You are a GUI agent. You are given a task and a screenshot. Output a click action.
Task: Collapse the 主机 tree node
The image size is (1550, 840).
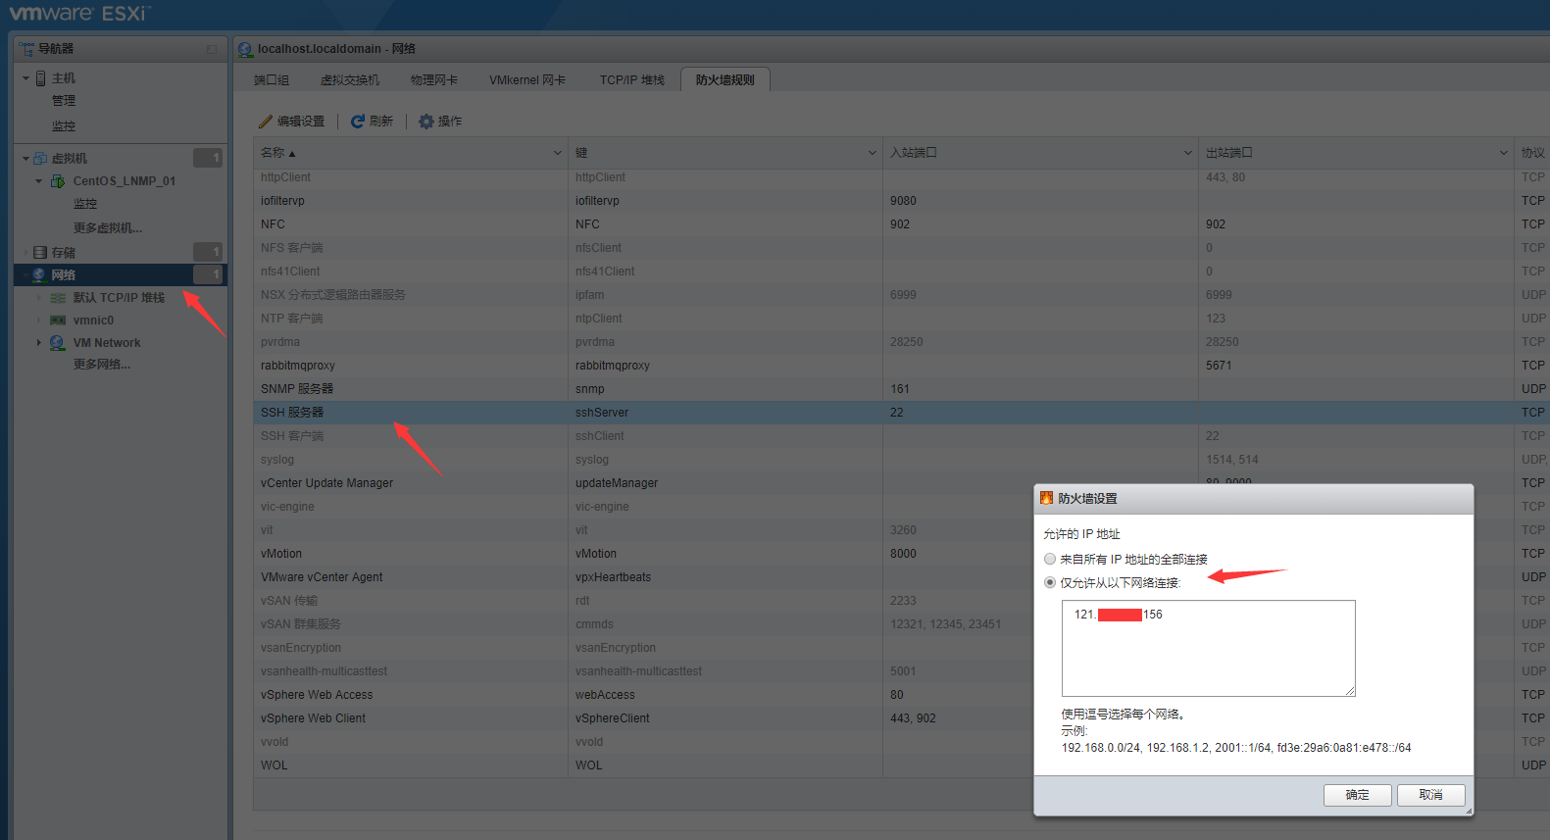coord(26,78)
